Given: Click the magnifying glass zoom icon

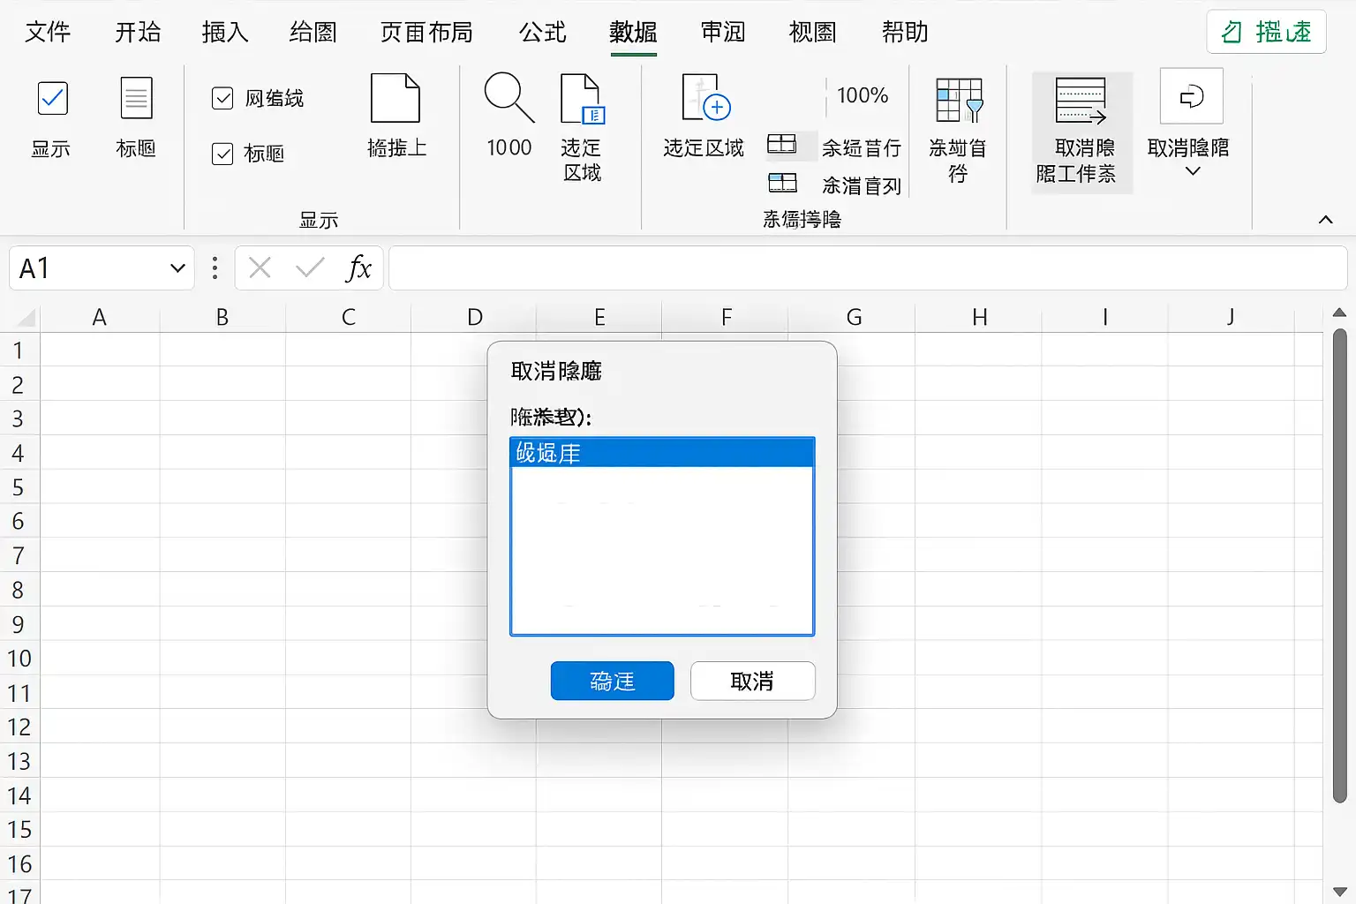Looking at the screenshot, I should pyautogui.click(x=509, y=98).
